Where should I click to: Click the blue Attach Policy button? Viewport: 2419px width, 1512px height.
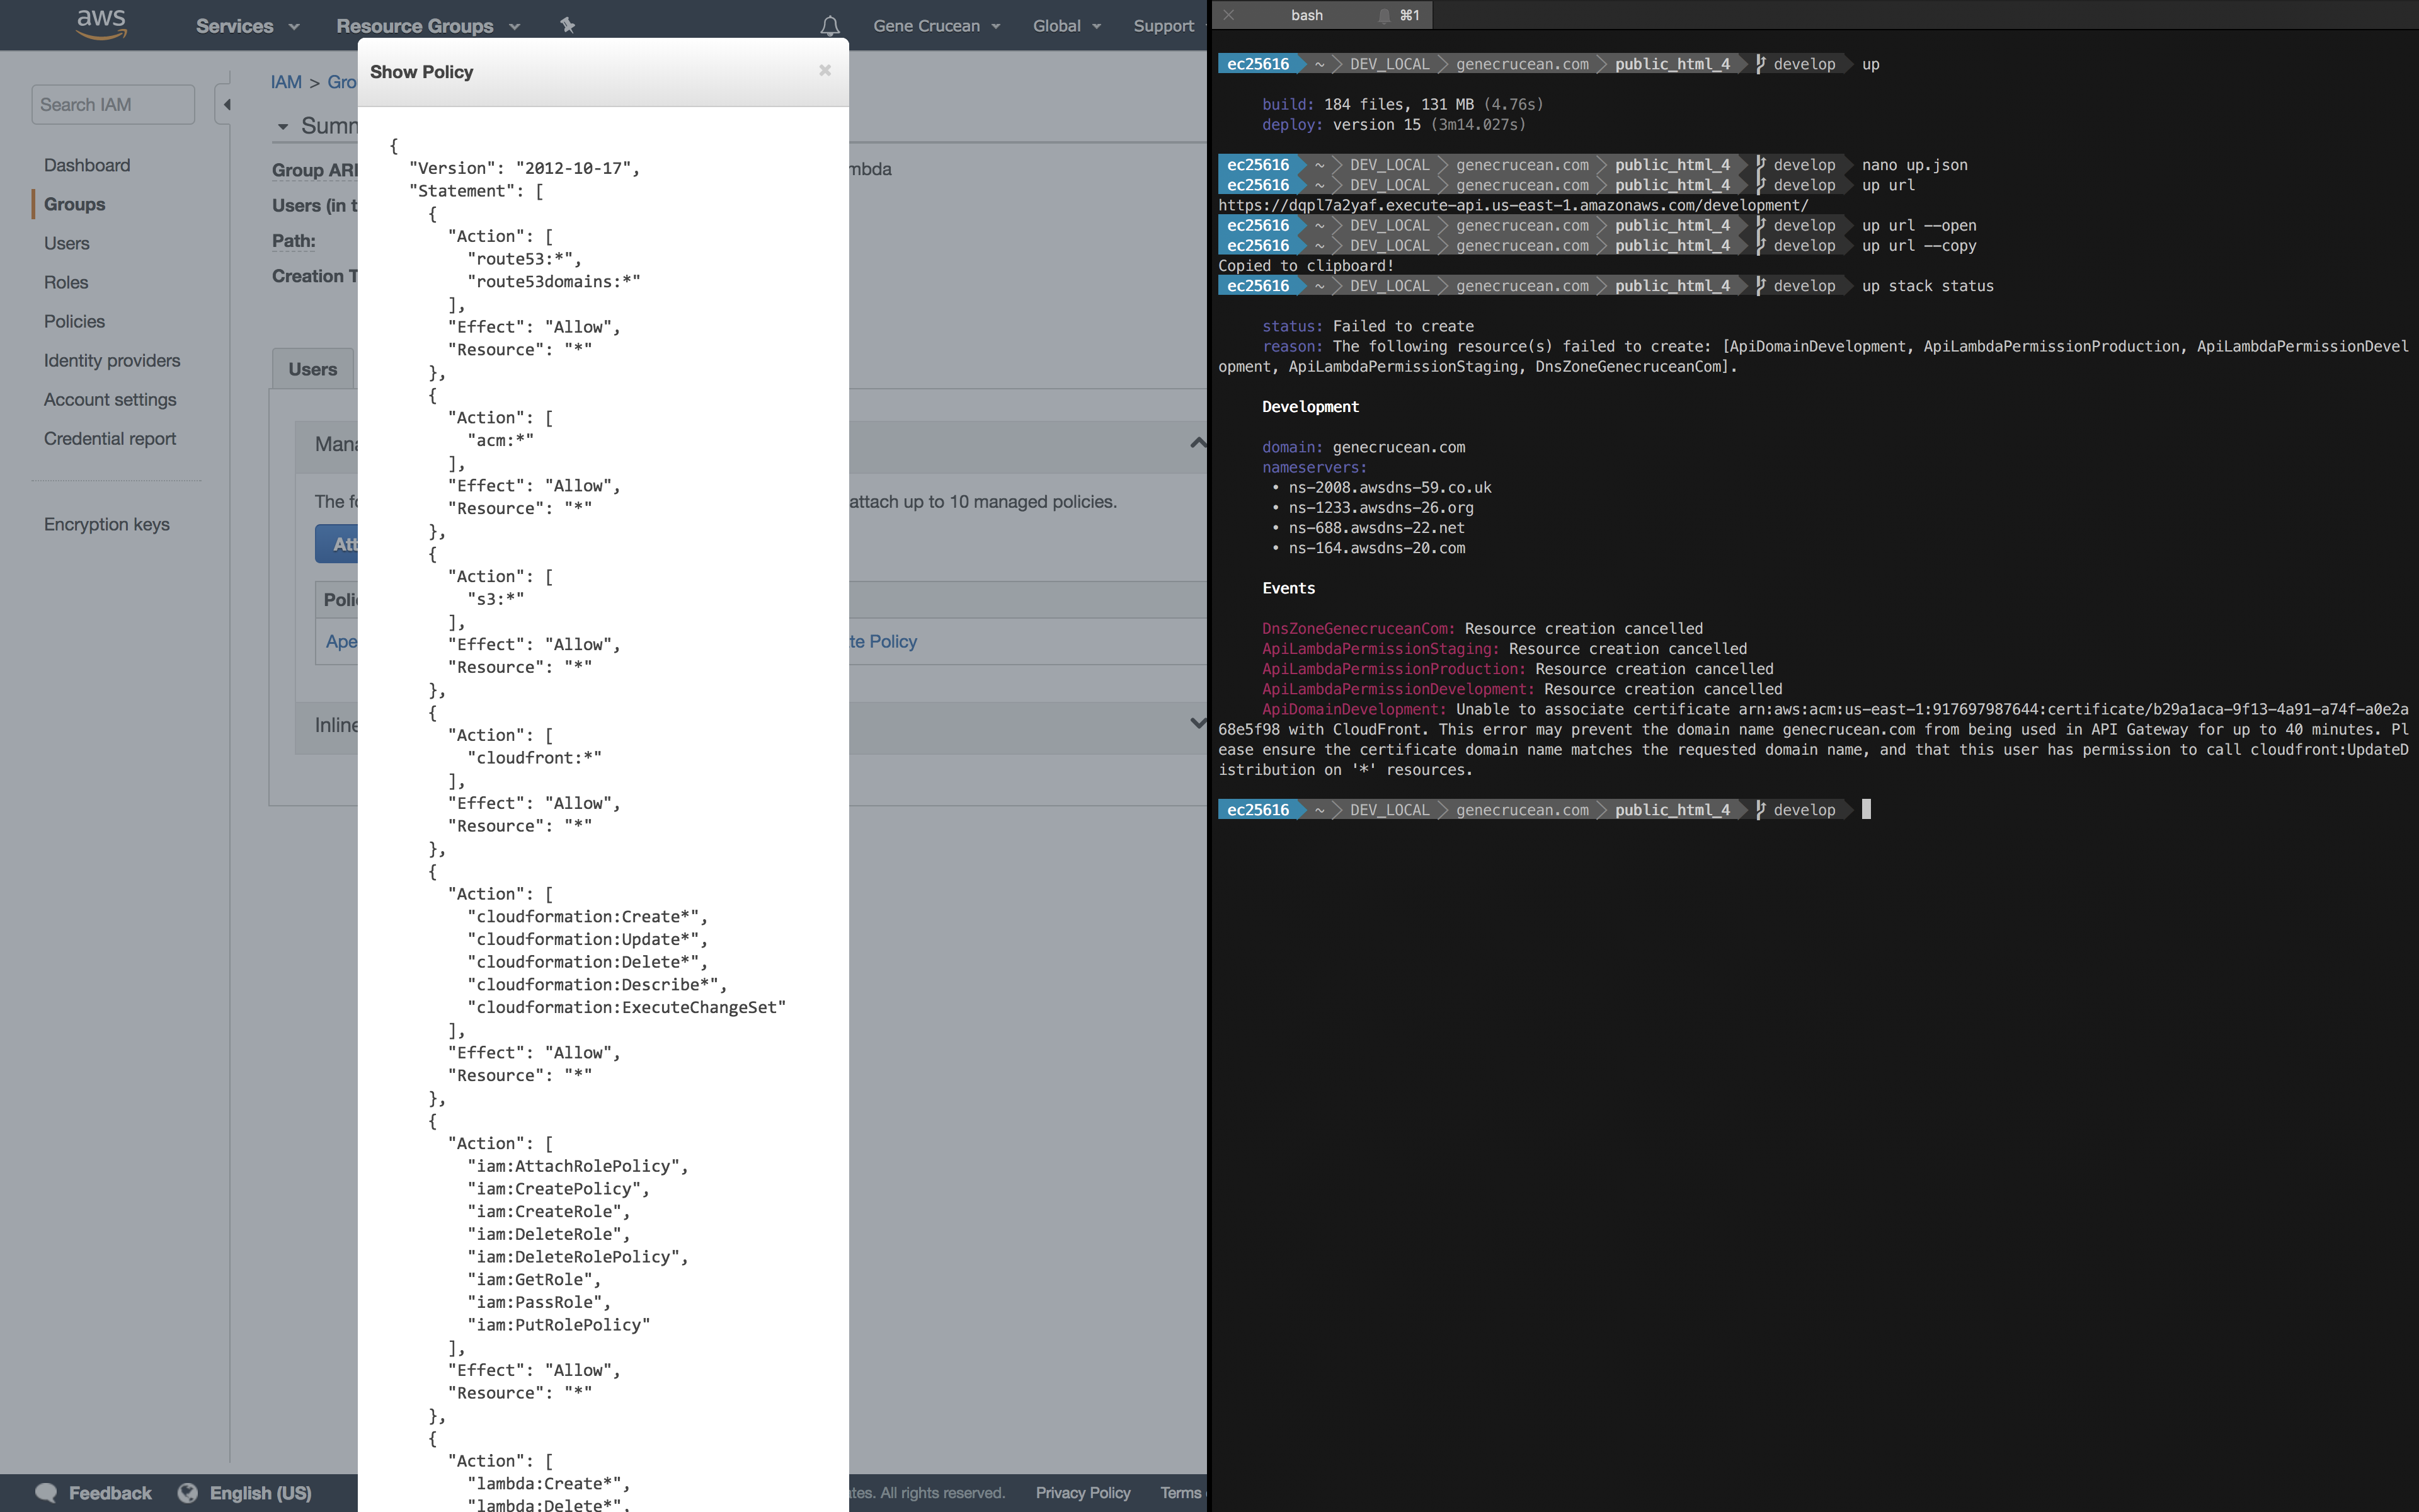[x=338, y=544]
